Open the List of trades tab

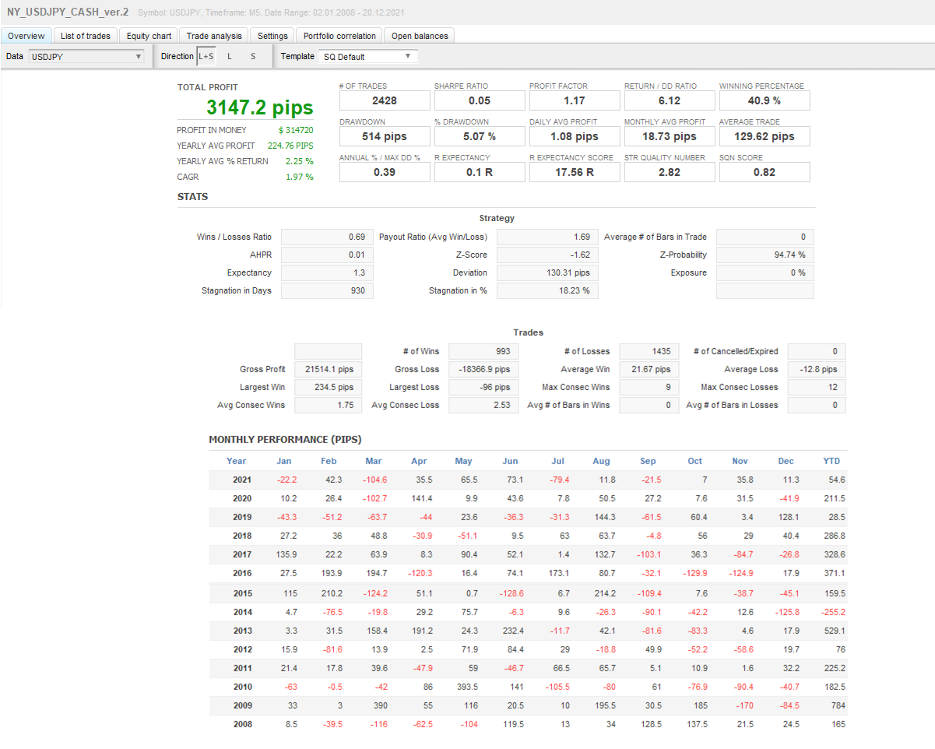[x=86, y=36]
